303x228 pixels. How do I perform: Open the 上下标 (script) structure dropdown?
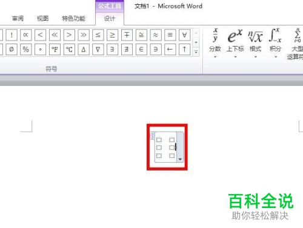point(235,44)
